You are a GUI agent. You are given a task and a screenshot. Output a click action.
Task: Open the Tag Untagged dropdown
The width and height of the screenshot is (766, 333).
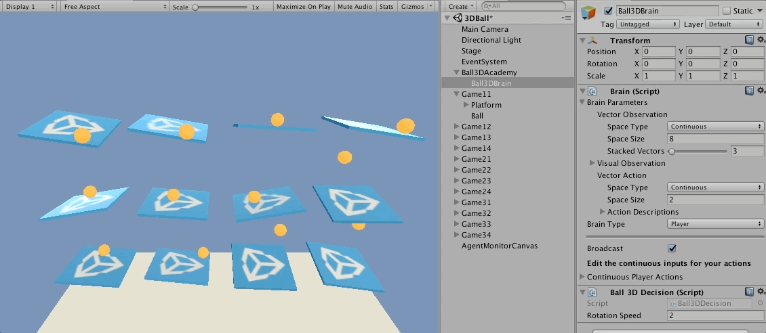[648, 24]
